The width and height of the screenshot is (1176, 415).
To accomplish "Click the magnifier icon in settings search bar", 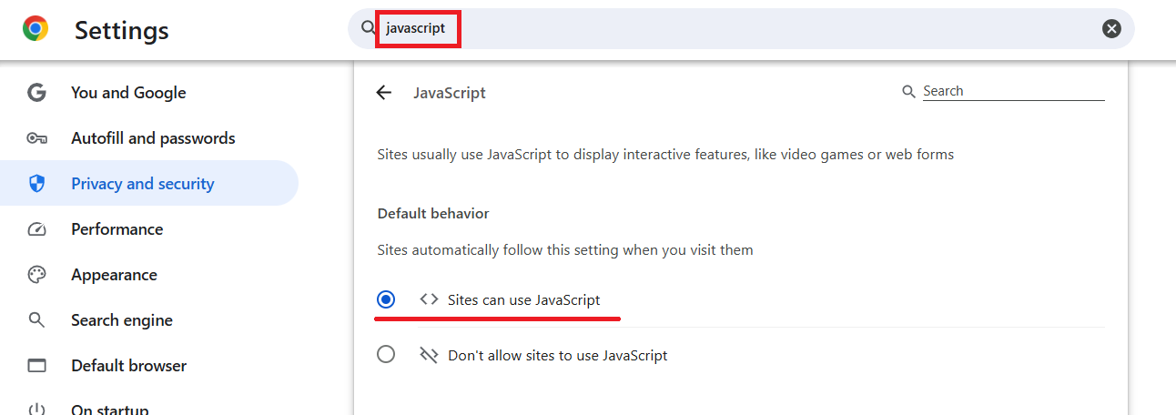I will (x=368, y=28).
